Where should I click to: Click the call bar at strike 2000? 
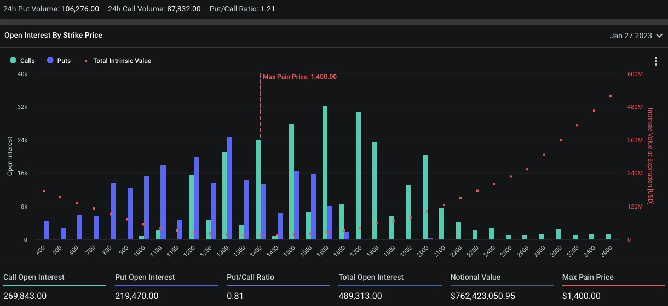point(425,198)
